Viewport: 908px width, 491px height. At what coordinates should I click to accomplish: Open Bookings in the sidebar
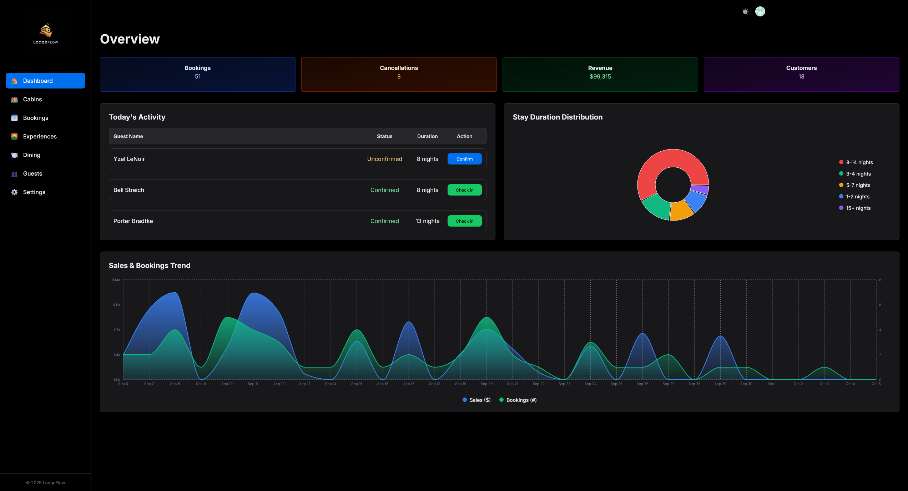[x=45, y=118]
